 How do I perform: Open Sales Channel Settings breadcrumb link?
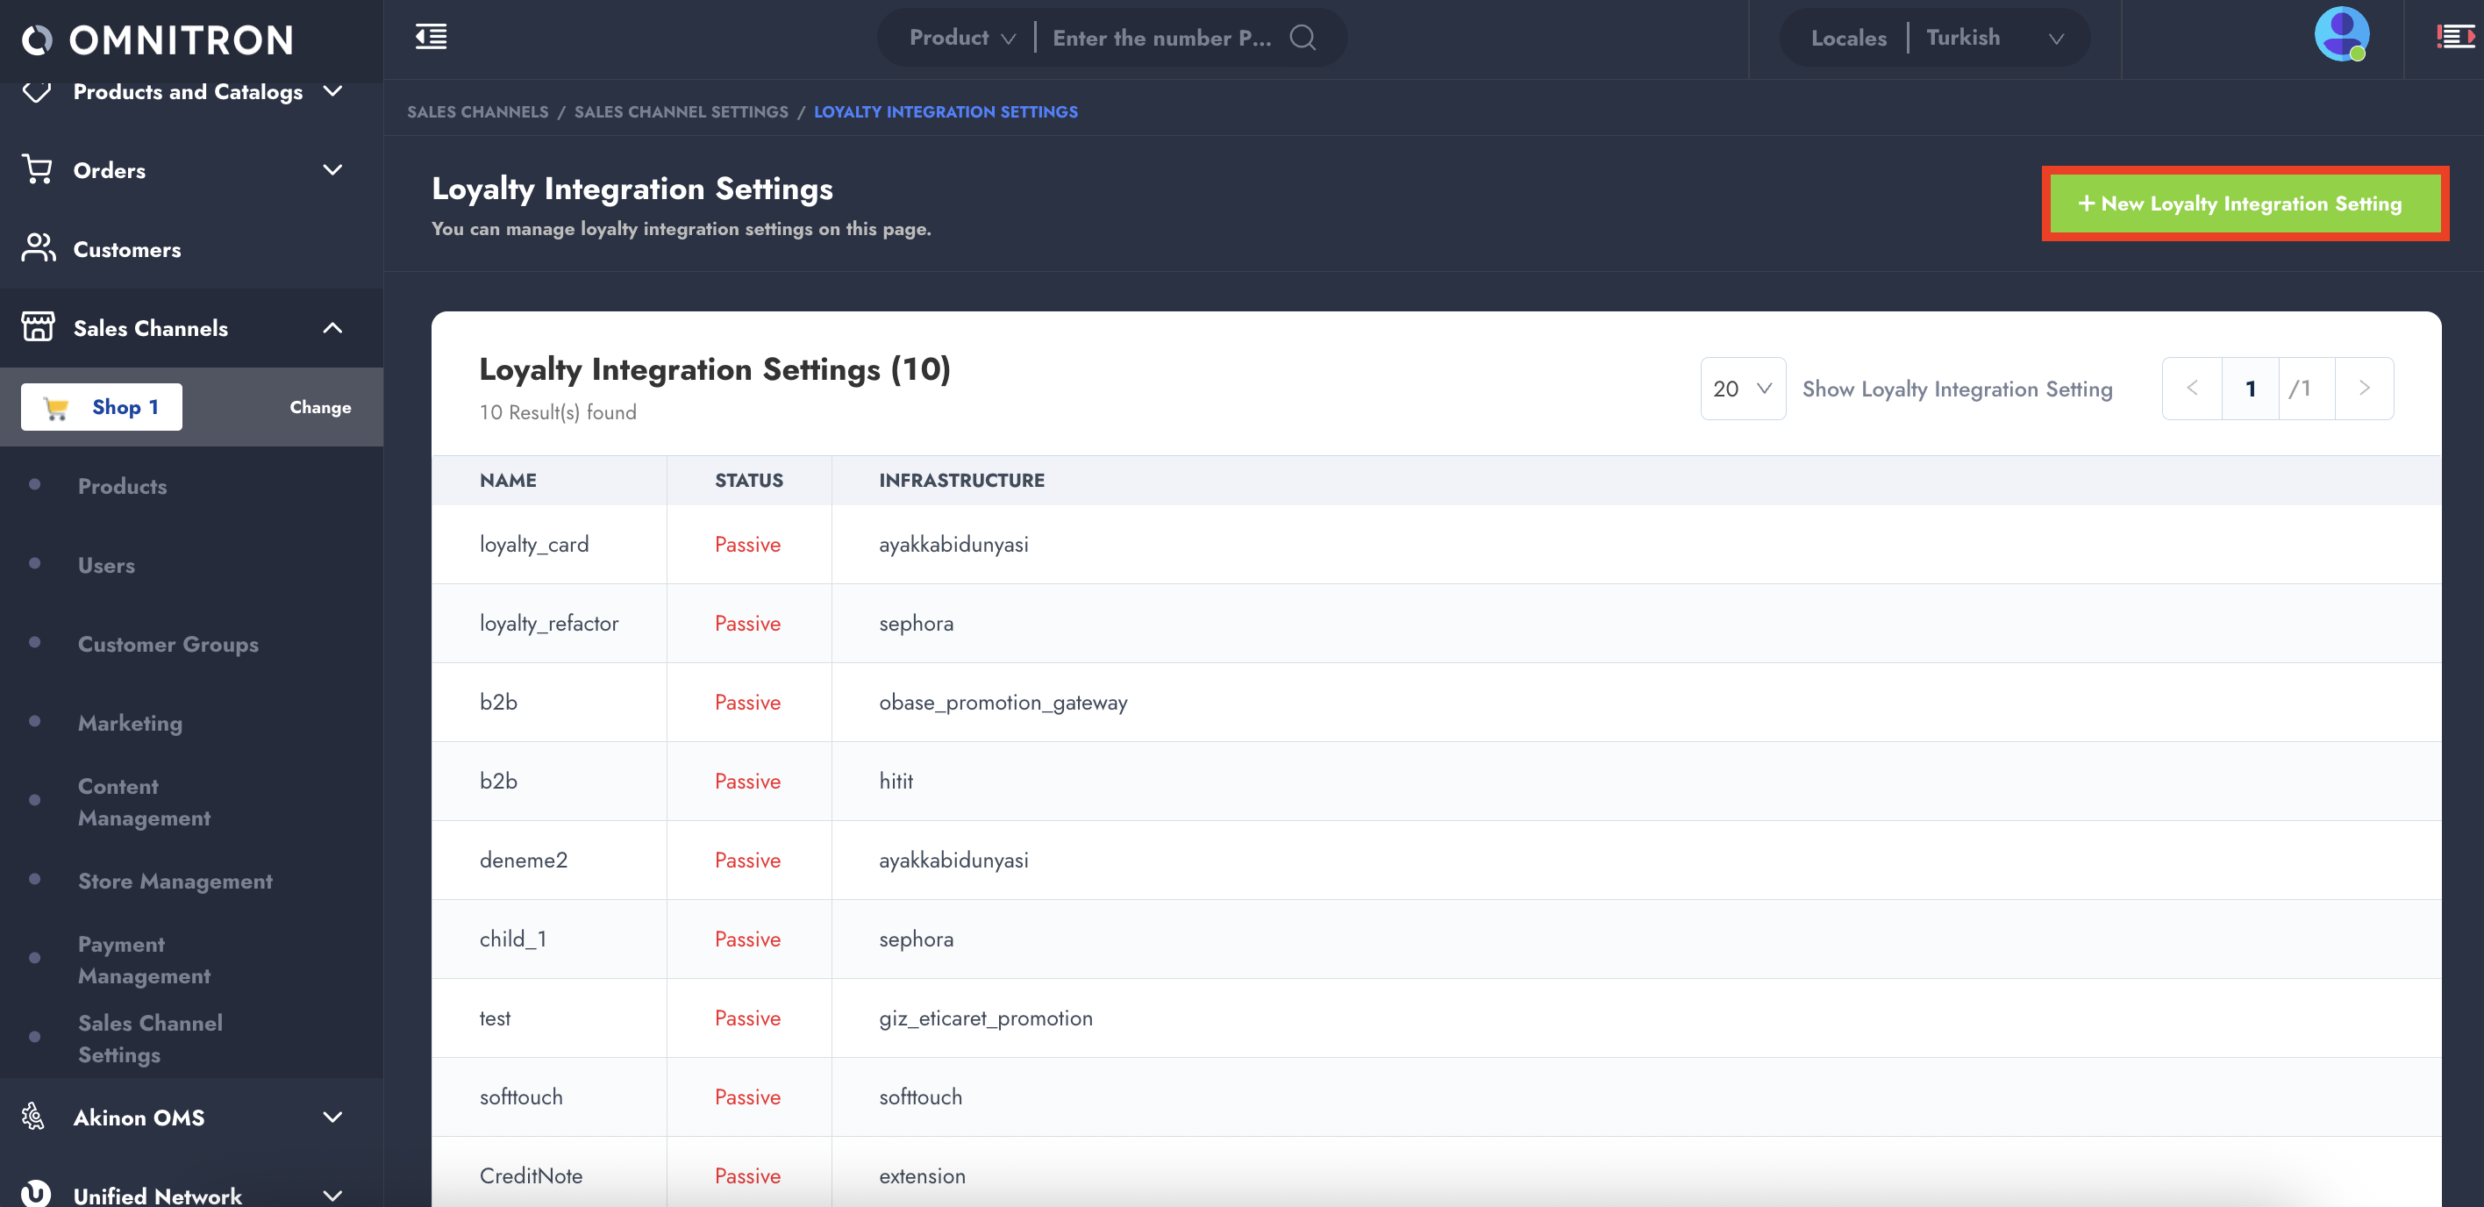point(681,111)
